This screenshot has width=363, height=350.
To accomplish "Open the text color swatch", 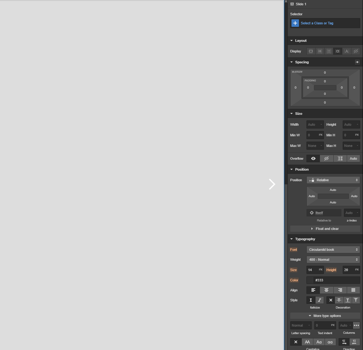I will coord(310,280).
